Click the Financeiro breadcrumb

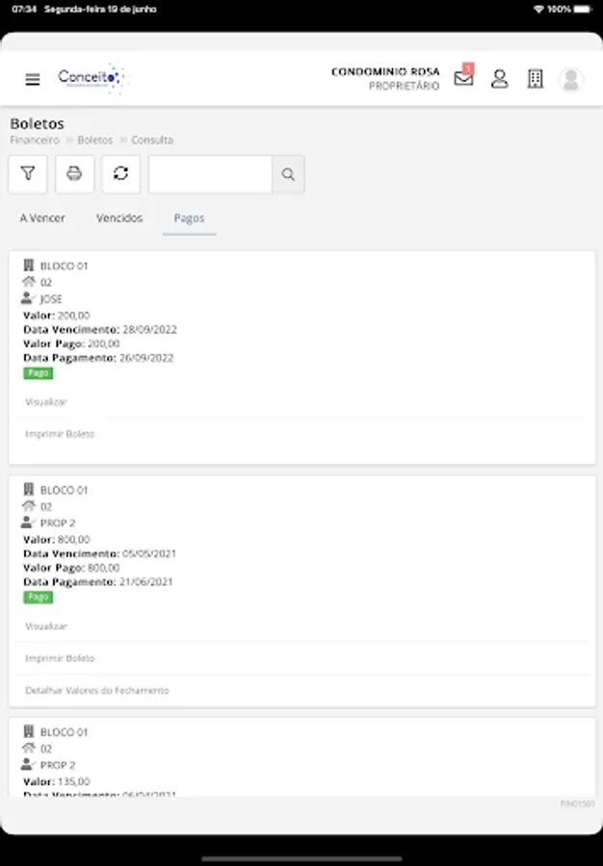pos(35,140)
